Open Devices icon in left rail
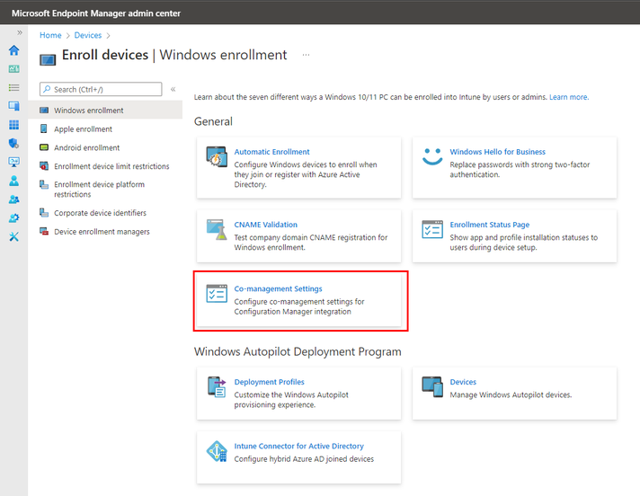The image size is (640, 496). coord(13,106)
